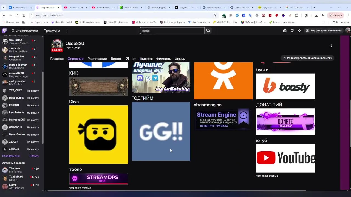This screenshot has height=197, width=351.
Task: Click the LeBotskiy alerts panel image
Action: (x=161, y=77)
